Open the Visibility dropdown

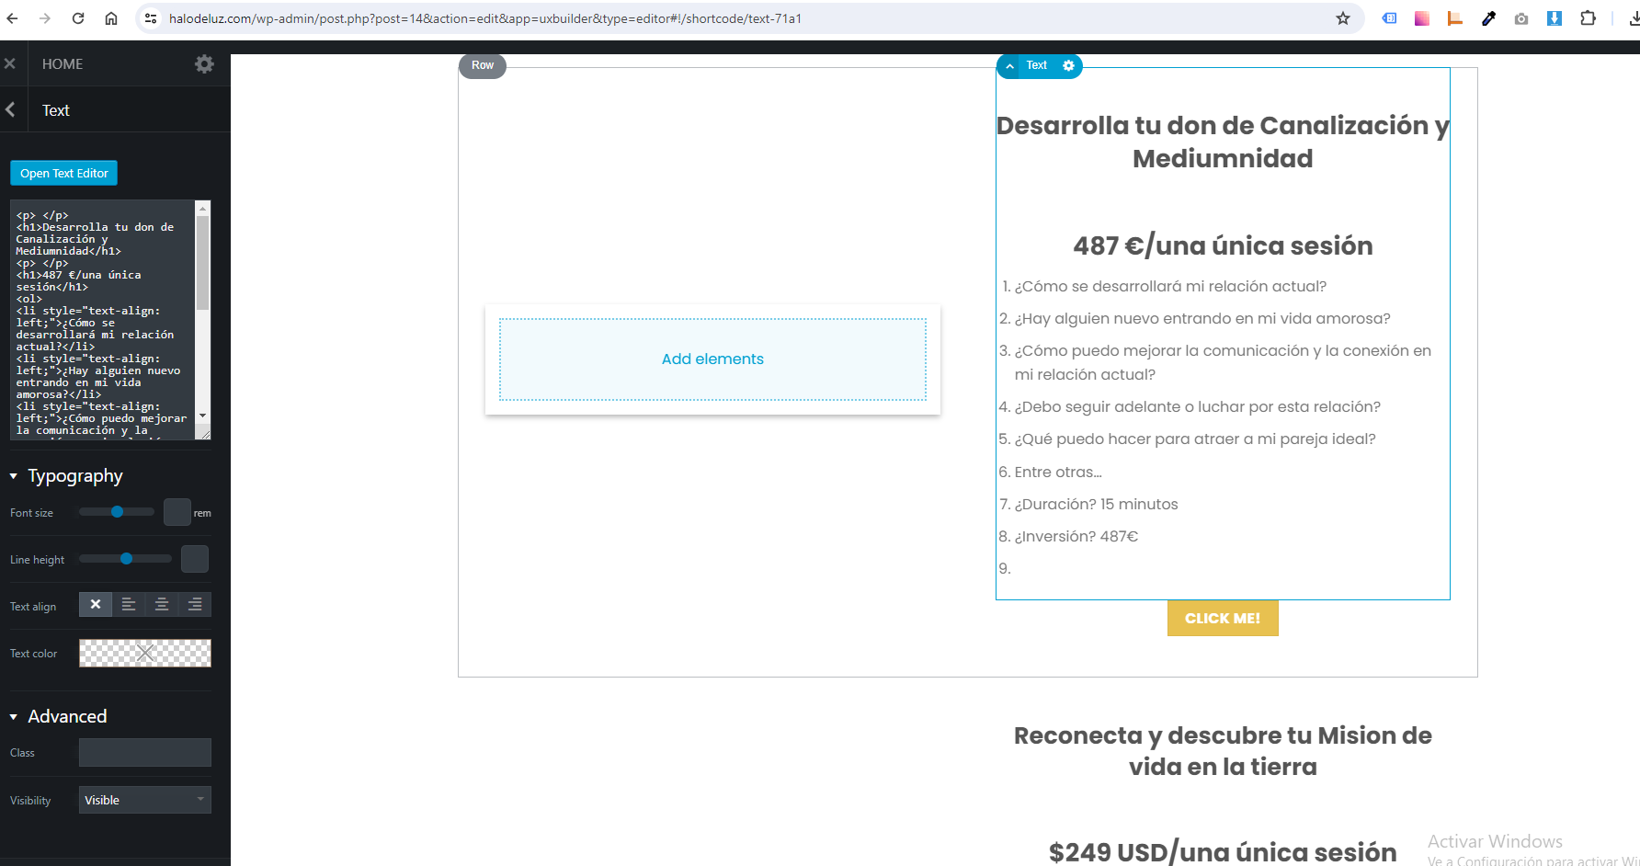click(145, 800)
